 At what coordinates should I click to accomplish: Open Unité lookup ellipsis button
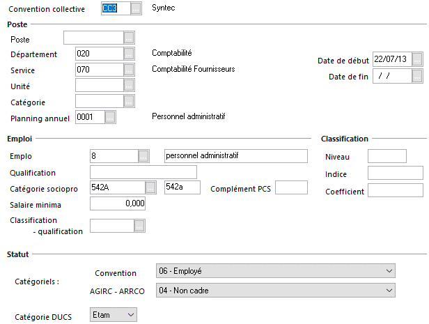tap(129, 86)
